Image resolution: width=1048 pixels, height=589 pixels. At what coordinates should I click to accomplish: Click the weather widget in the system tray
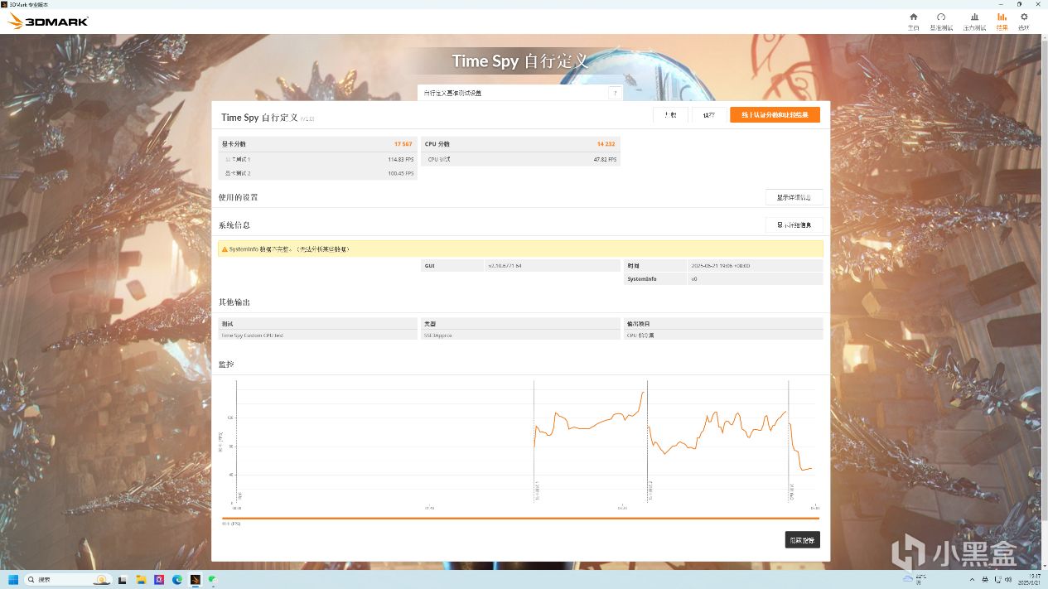915,577
